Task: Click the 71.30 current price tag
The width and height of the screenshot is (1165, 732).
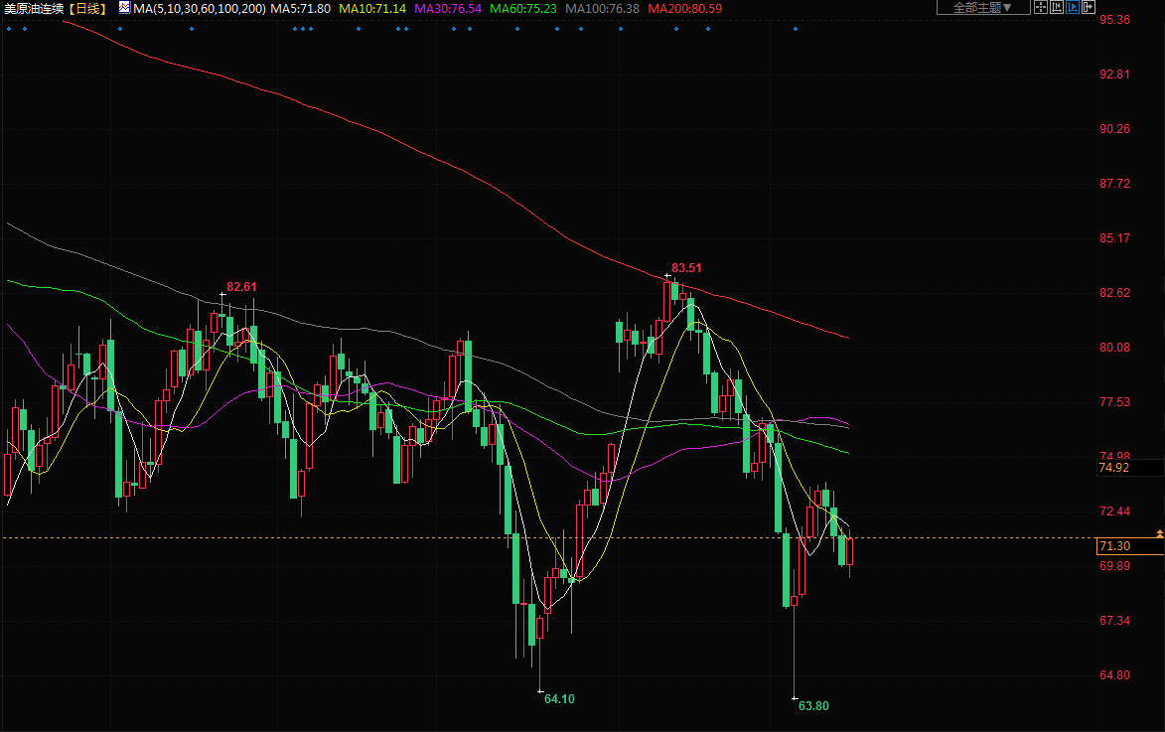Action: pos(1114,546)
